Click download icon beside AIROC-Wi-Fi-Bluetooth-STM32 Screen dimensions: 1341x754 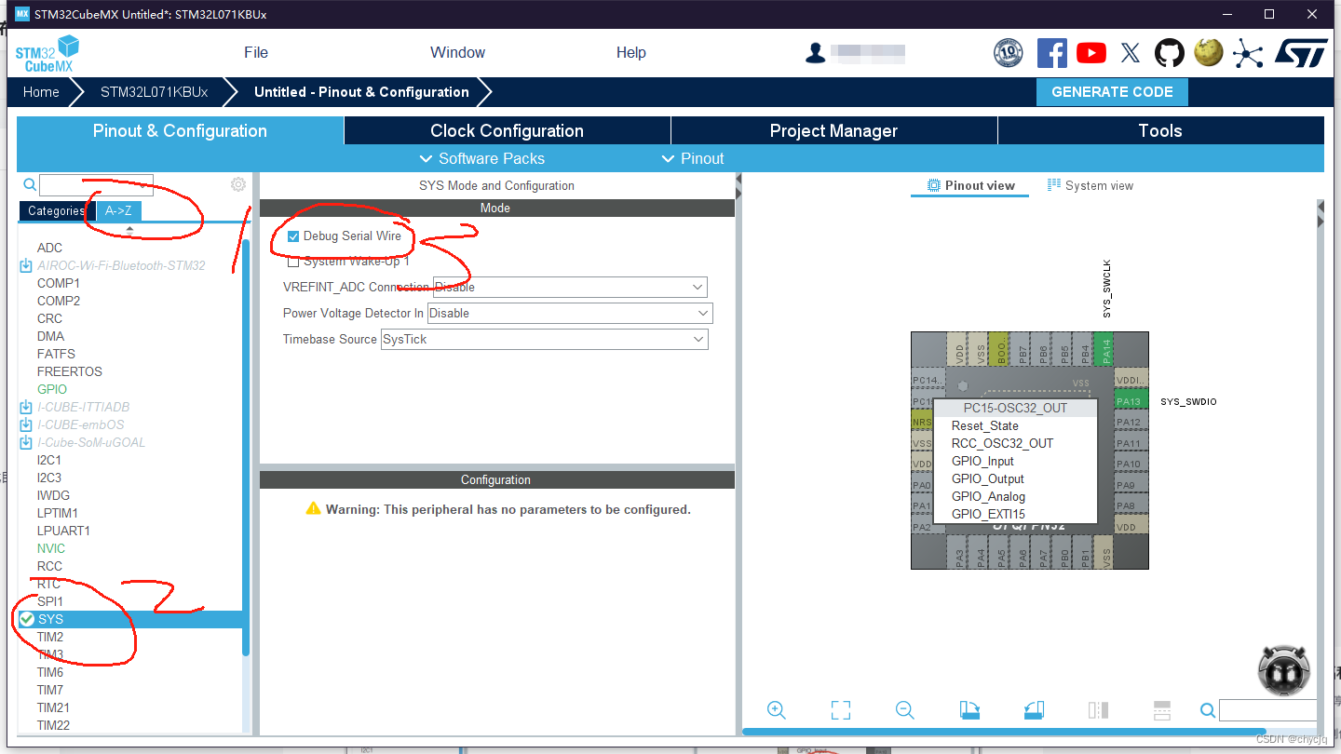26,265
